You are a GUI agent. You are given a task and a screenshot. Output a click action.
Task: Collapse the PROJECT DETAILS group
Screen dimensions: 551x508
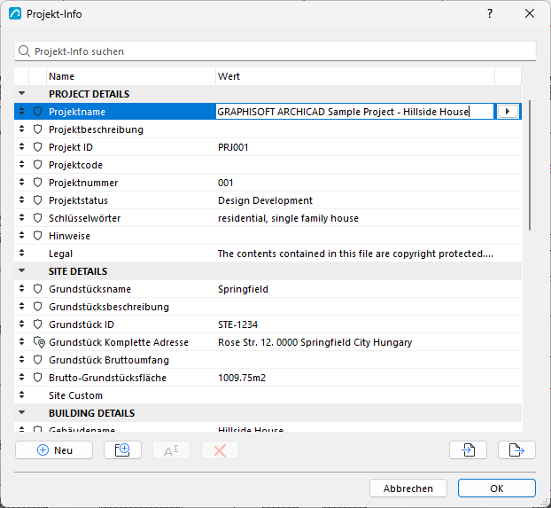22,94
